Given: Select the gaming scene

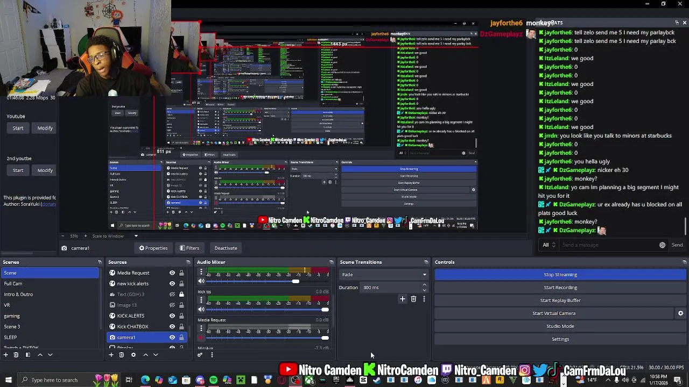Looking at the screenshot, I should [x=50, y=316].
